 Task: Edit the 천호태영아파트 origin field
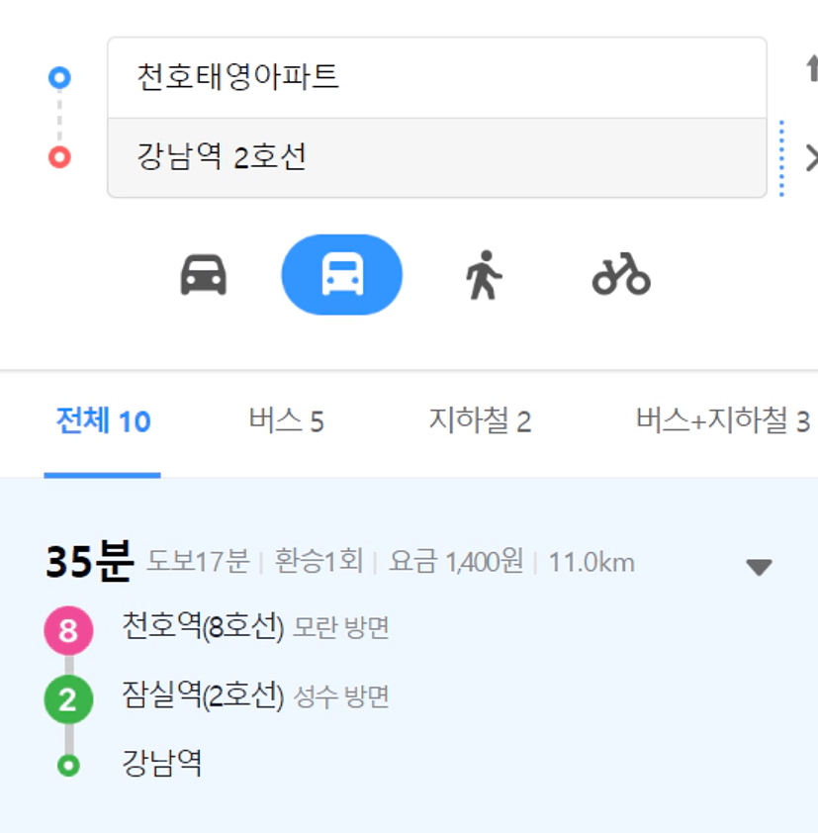click(x=437, y=77)
